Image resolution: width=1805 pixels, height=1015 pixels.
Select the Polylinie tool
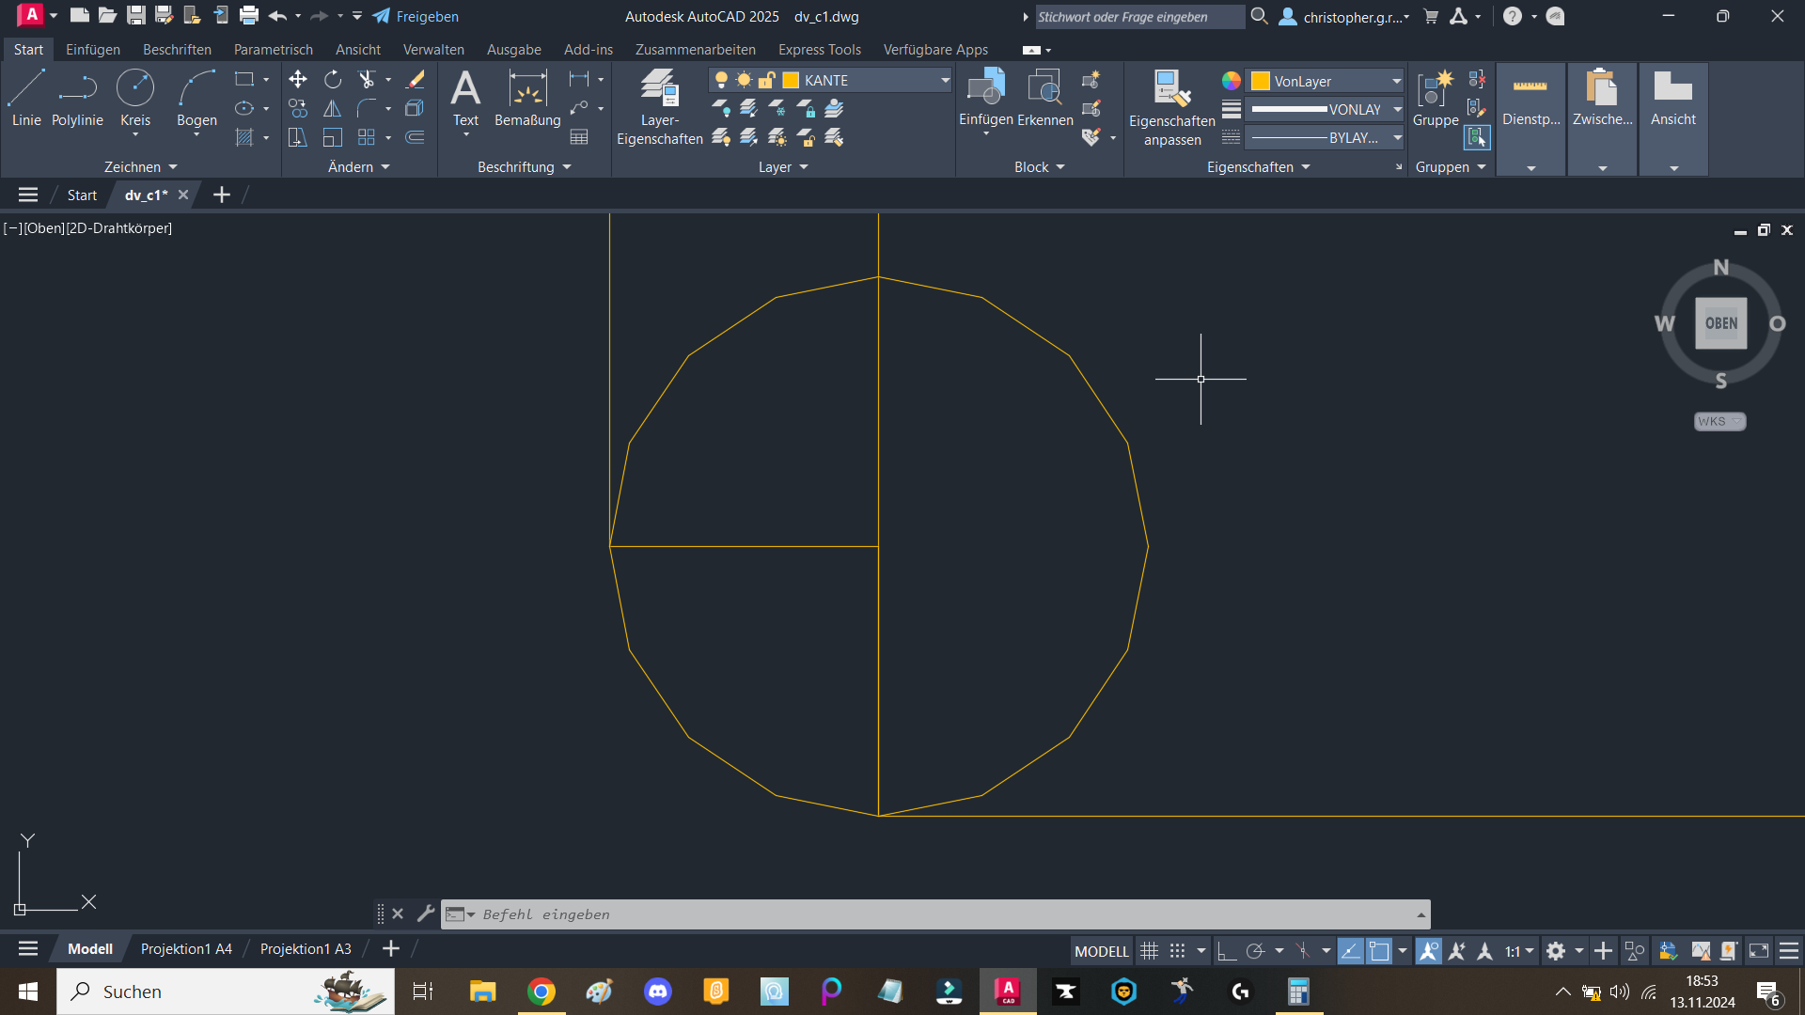(77, 99)
